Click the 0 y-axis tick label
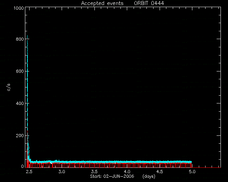This screenshot has width=228, height=182. pyautogui.click(x=22, y=166)
